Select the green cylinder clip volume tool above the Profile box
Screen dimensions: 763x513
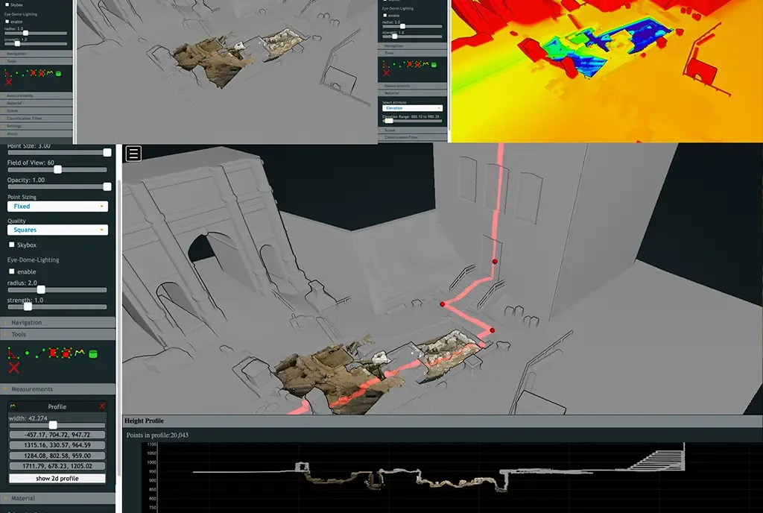93,354
